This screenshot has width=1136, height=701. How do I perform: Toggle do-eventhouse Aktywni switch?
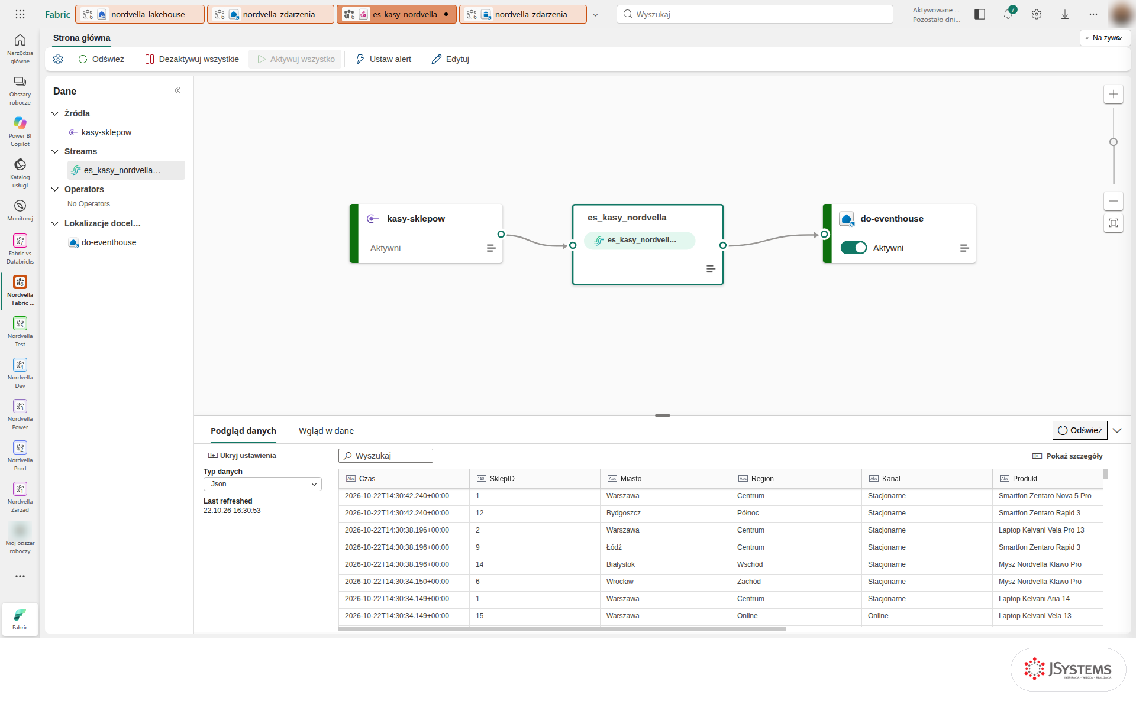(x=854, y=248)
